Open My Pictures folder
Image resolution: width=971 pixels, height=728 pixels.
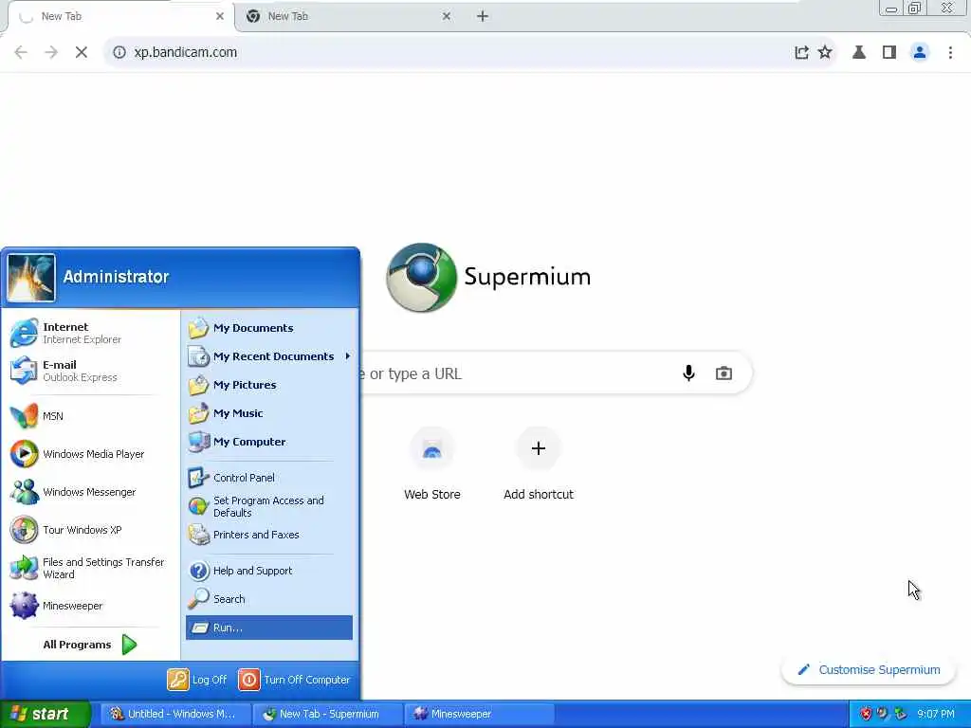click(x=268, y=385)
